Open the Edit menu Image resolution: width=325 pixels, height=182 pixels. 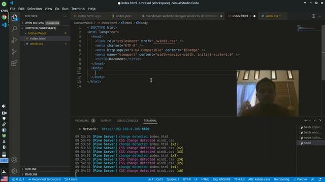(x=21, y=9)
